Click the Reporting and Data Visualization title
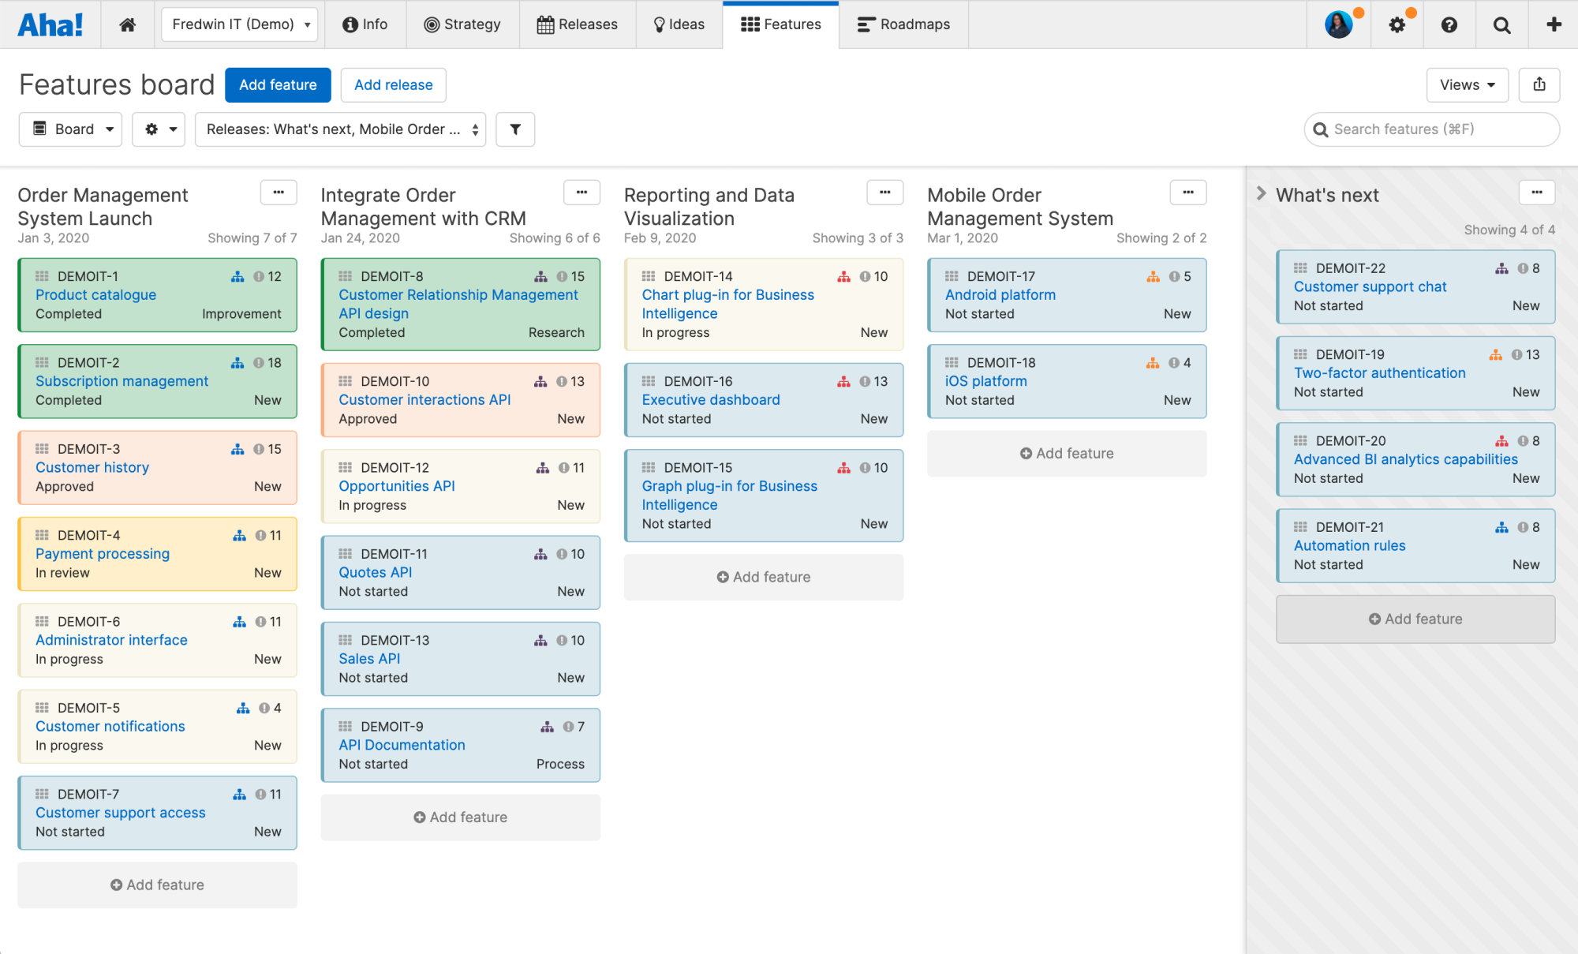The image size is (1578, 954). pos(709,207)
